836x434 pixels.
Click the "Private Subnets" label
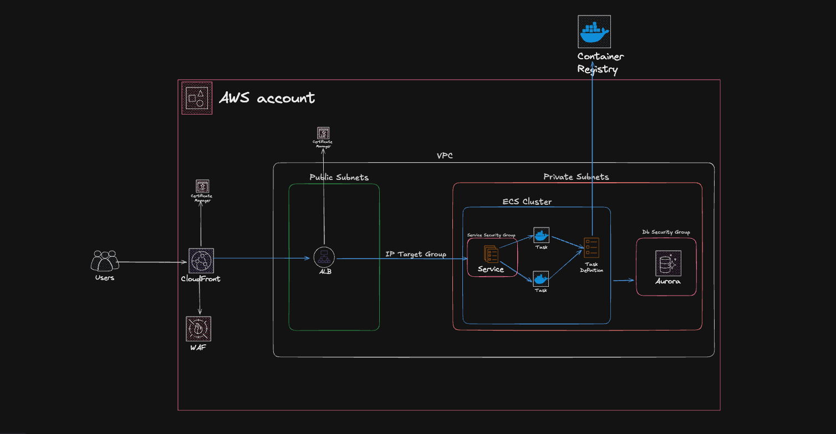tap(576, 177)
